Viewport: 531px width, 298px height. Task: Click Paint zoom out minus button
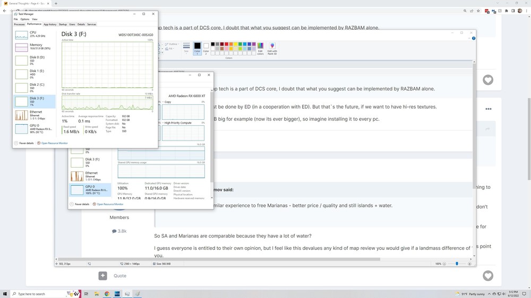[x=444, y=264]
